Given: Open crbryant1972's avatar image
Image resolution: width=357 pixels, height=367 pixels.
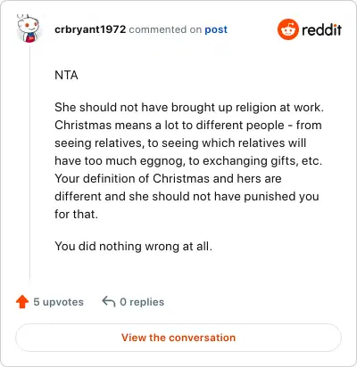Looking at the screenshot, I should 29,29.
